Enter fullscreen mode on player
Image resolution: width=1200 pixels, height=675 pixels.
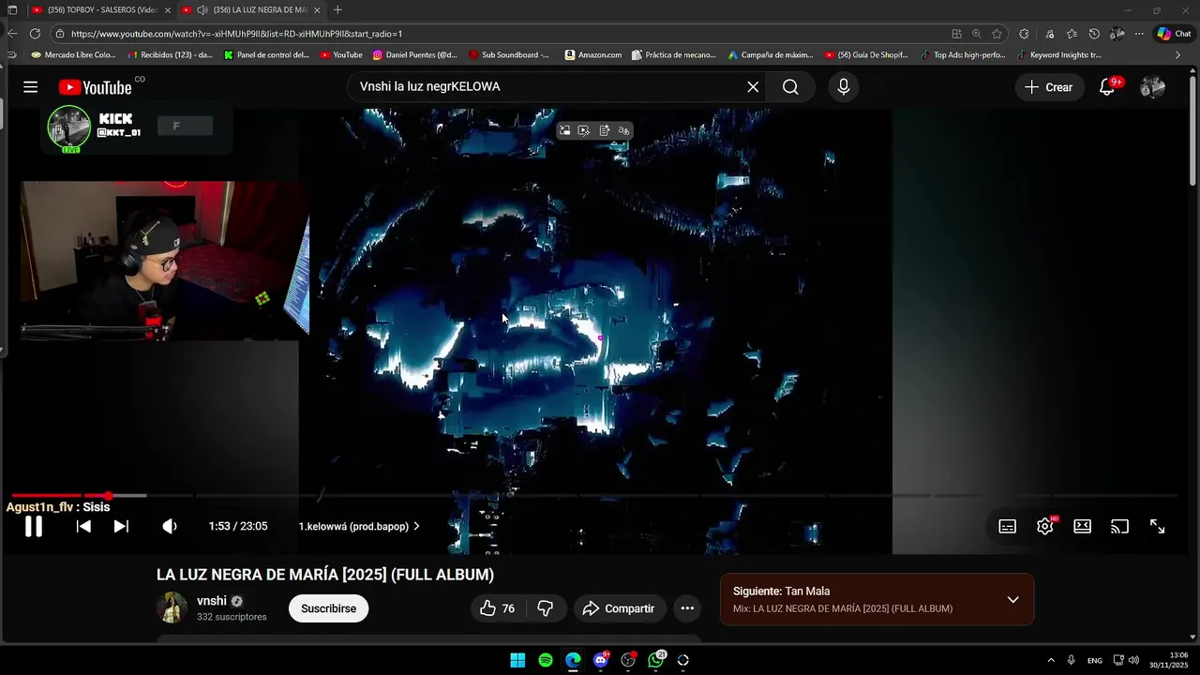point(1158,526)
